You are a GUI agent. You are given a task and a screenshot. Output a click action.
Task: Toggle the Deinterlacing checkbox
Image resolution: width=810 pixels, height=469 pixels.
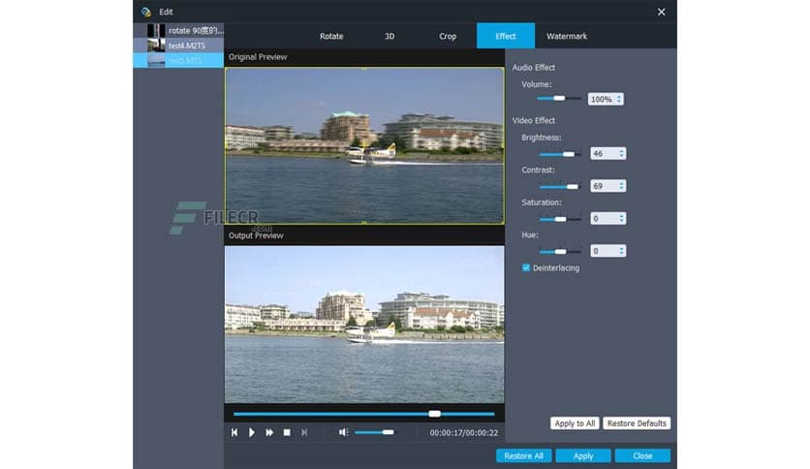pyautogui.click(x=526, y=267)
